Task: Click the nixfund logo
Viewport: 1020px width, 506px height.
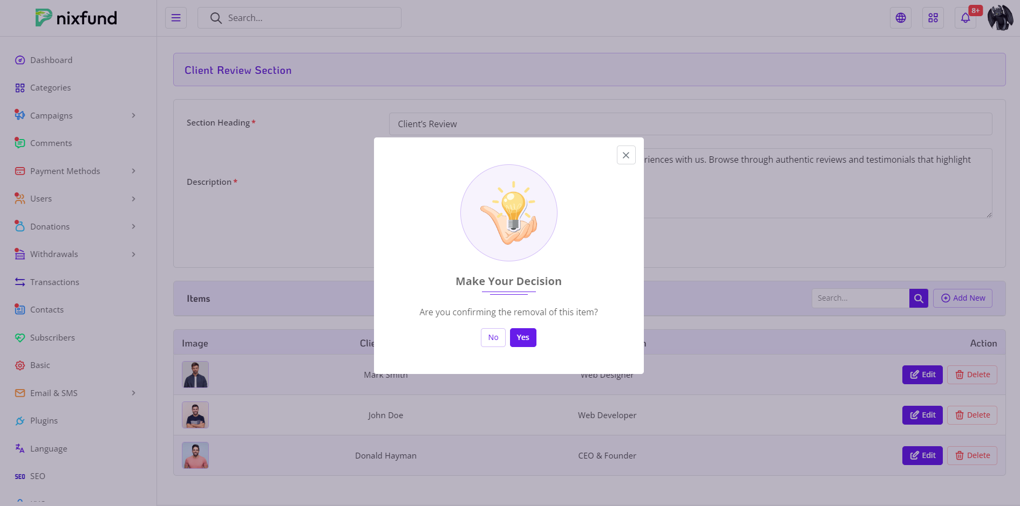Action: pyautogui.click(x=76, y=18)
